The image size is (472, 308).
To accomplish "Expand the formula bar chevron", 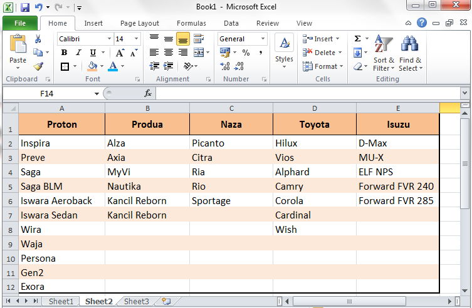I will [x=464, y=93].
